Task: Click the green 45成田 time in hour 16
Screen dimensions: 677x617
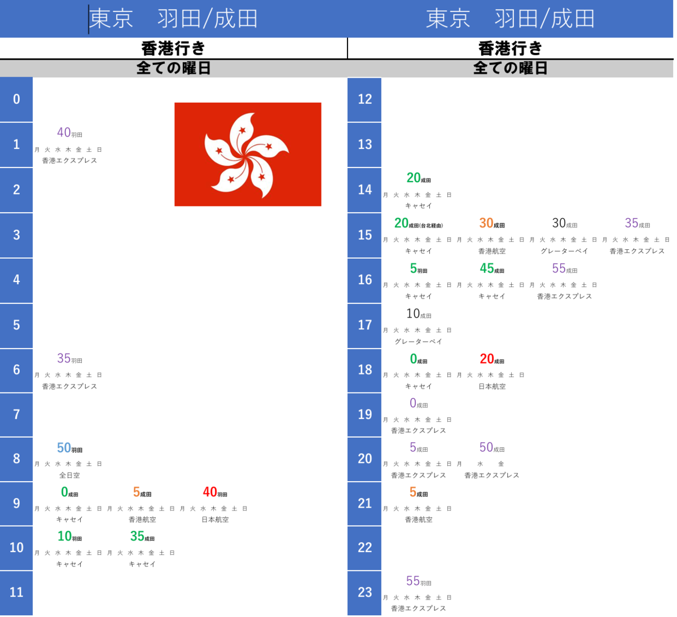Action: [x=492, y=268]
